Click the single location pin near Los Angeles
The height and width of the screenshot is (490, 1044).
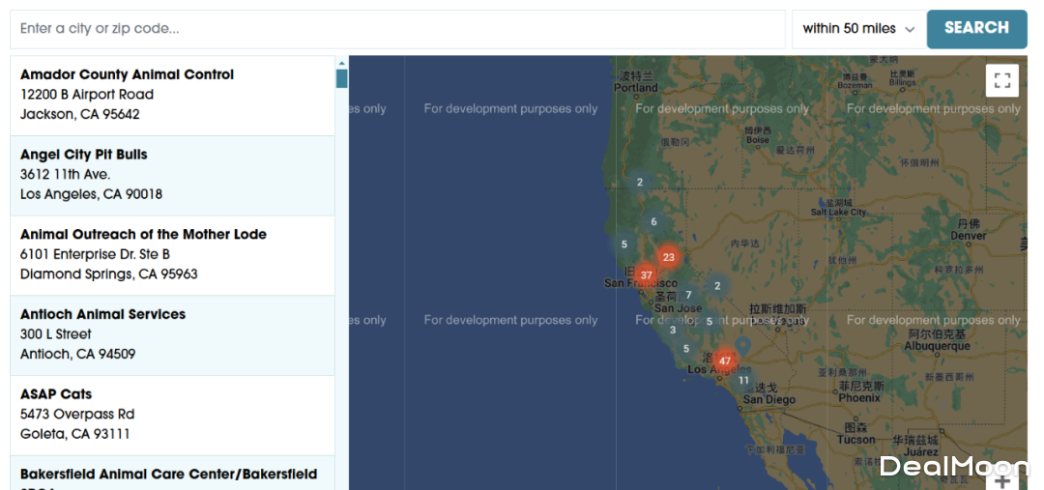[x=742, y=344]
